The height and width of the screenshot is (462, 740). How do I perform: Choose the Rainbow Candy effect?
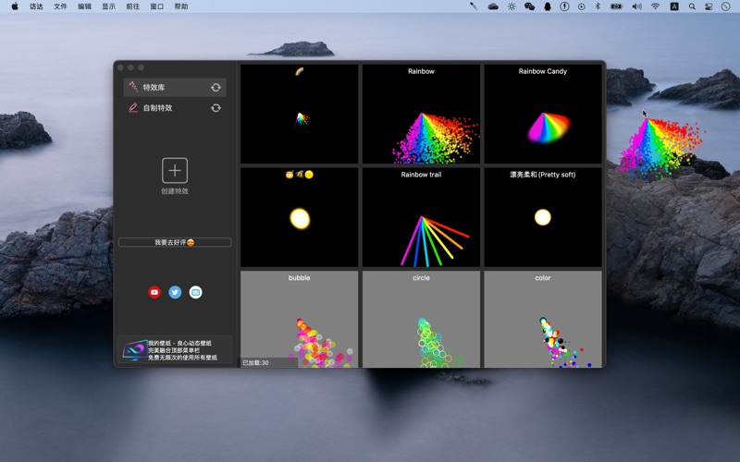[x=543, y=115]
